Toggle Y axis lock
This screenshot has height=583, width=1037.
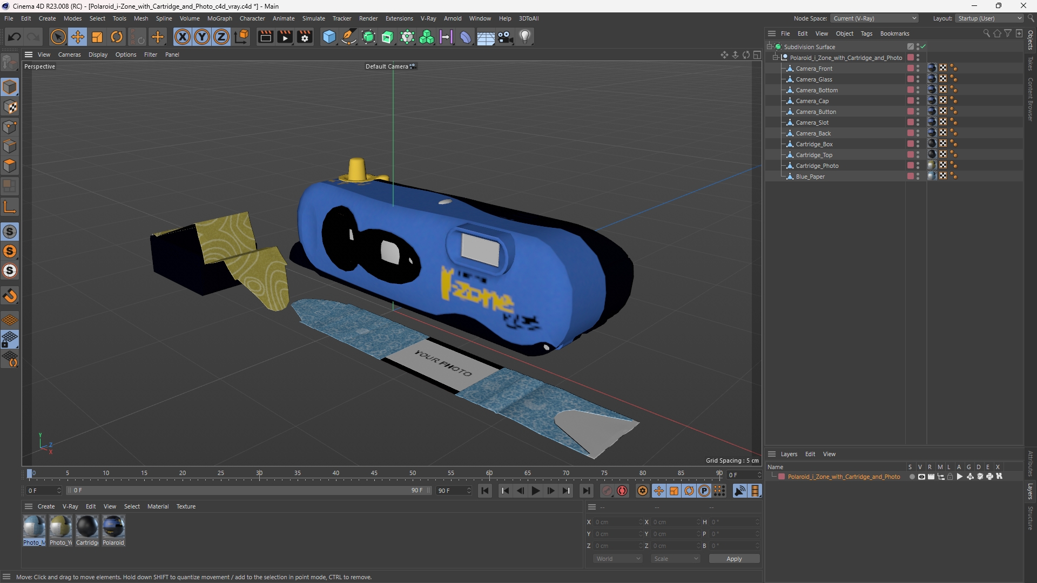tap(202, 37)
